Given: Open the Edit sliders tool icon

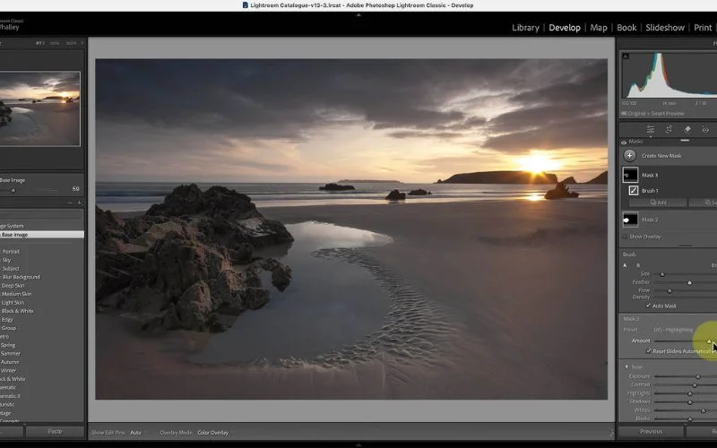Looking at the screenshot, I should [x=651, y=130].
